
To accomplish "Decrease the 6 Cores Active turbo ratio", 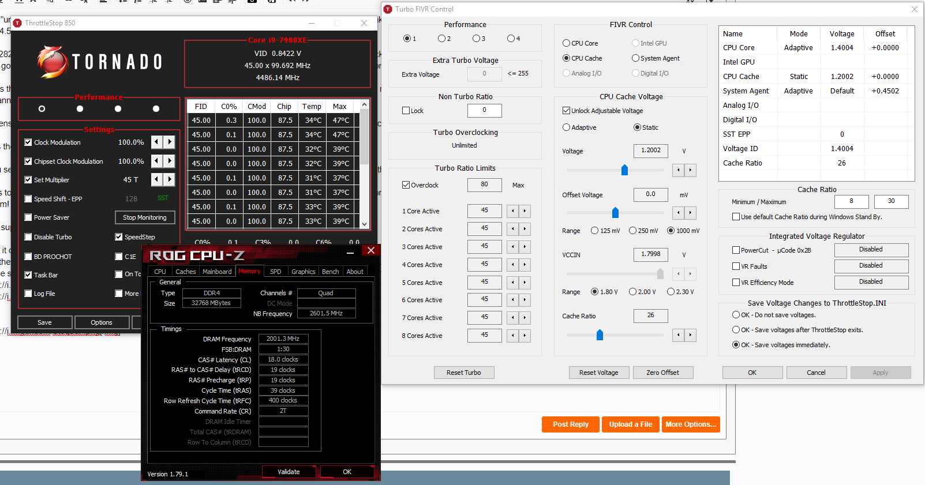I will click(x=513, y=300).
